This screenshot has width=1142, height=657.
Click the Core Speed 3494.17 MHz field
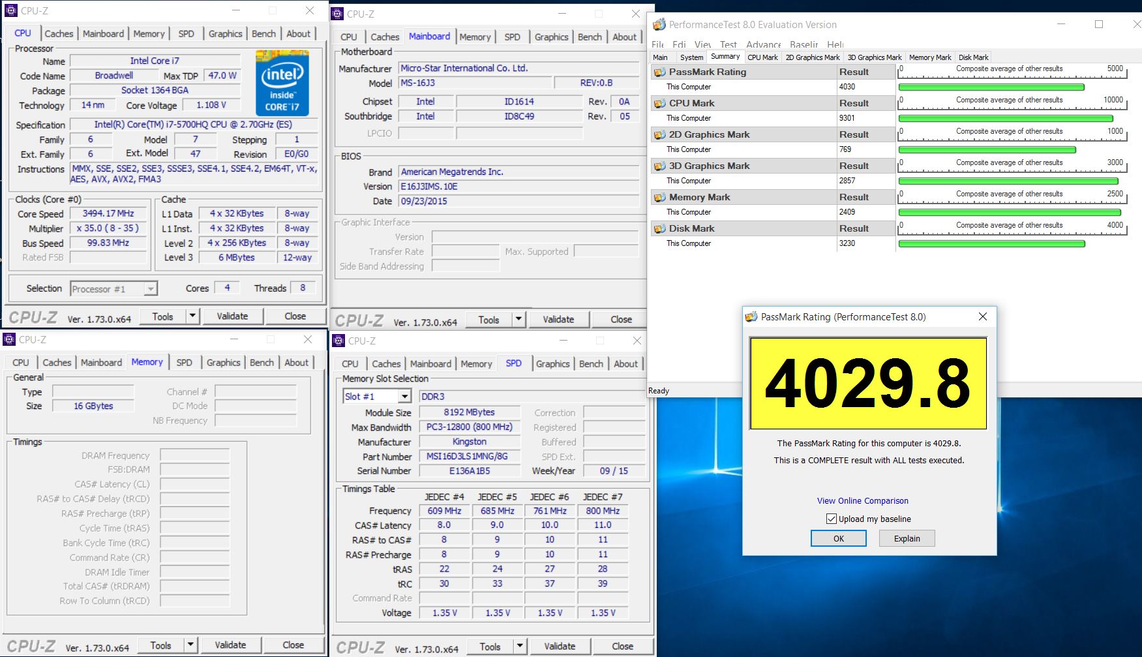[x=108, y=213]
